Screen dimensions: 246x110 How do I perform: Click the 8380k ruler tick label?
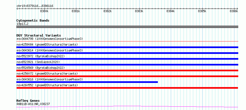pos(45,11)
